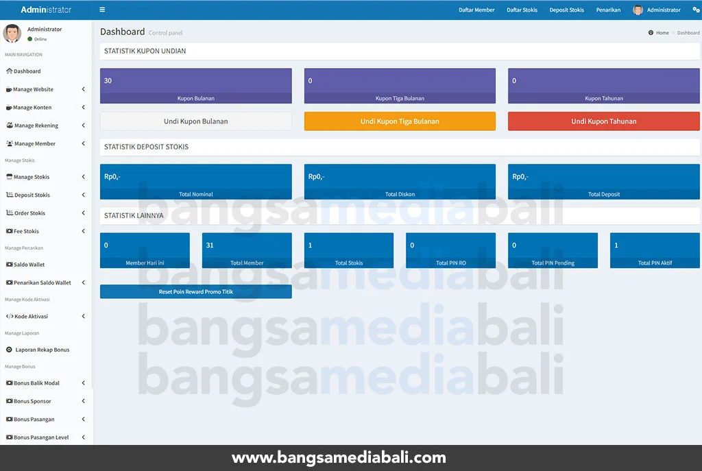The image size is (702, 471).
Task: Open the Total Member stat card
Action: click(247, 250)
